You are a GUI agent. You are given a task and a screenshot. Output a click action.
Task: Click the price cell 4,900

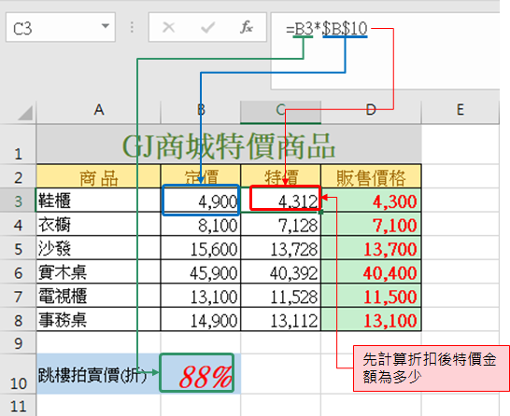pyautogui.click(x=201, y=201)
